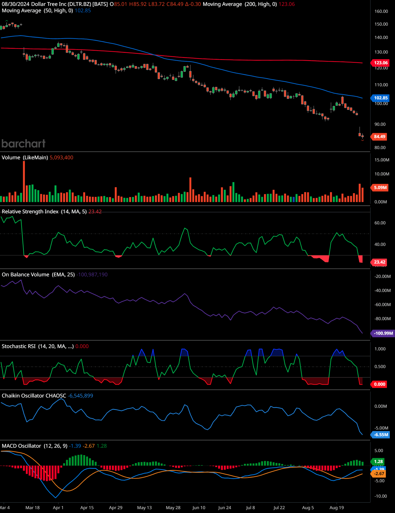Click the -60.00M OBV scale label

tap(382, 305)
